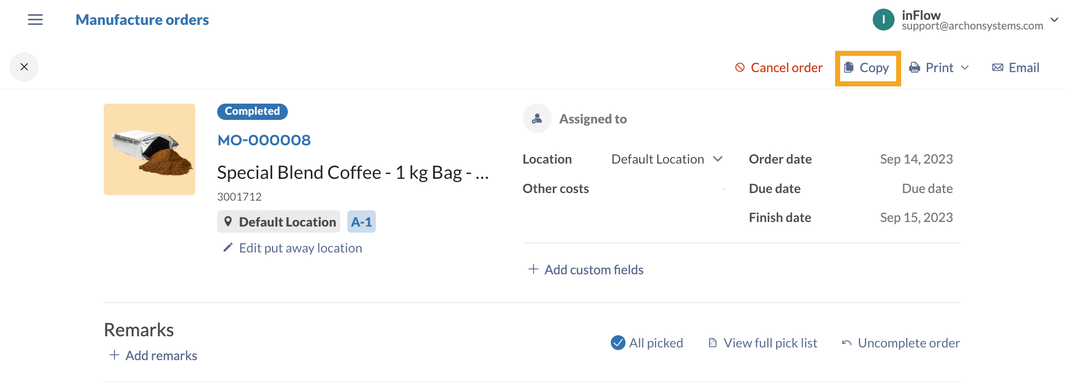Open MO-000008 order number link

(264, 140)
